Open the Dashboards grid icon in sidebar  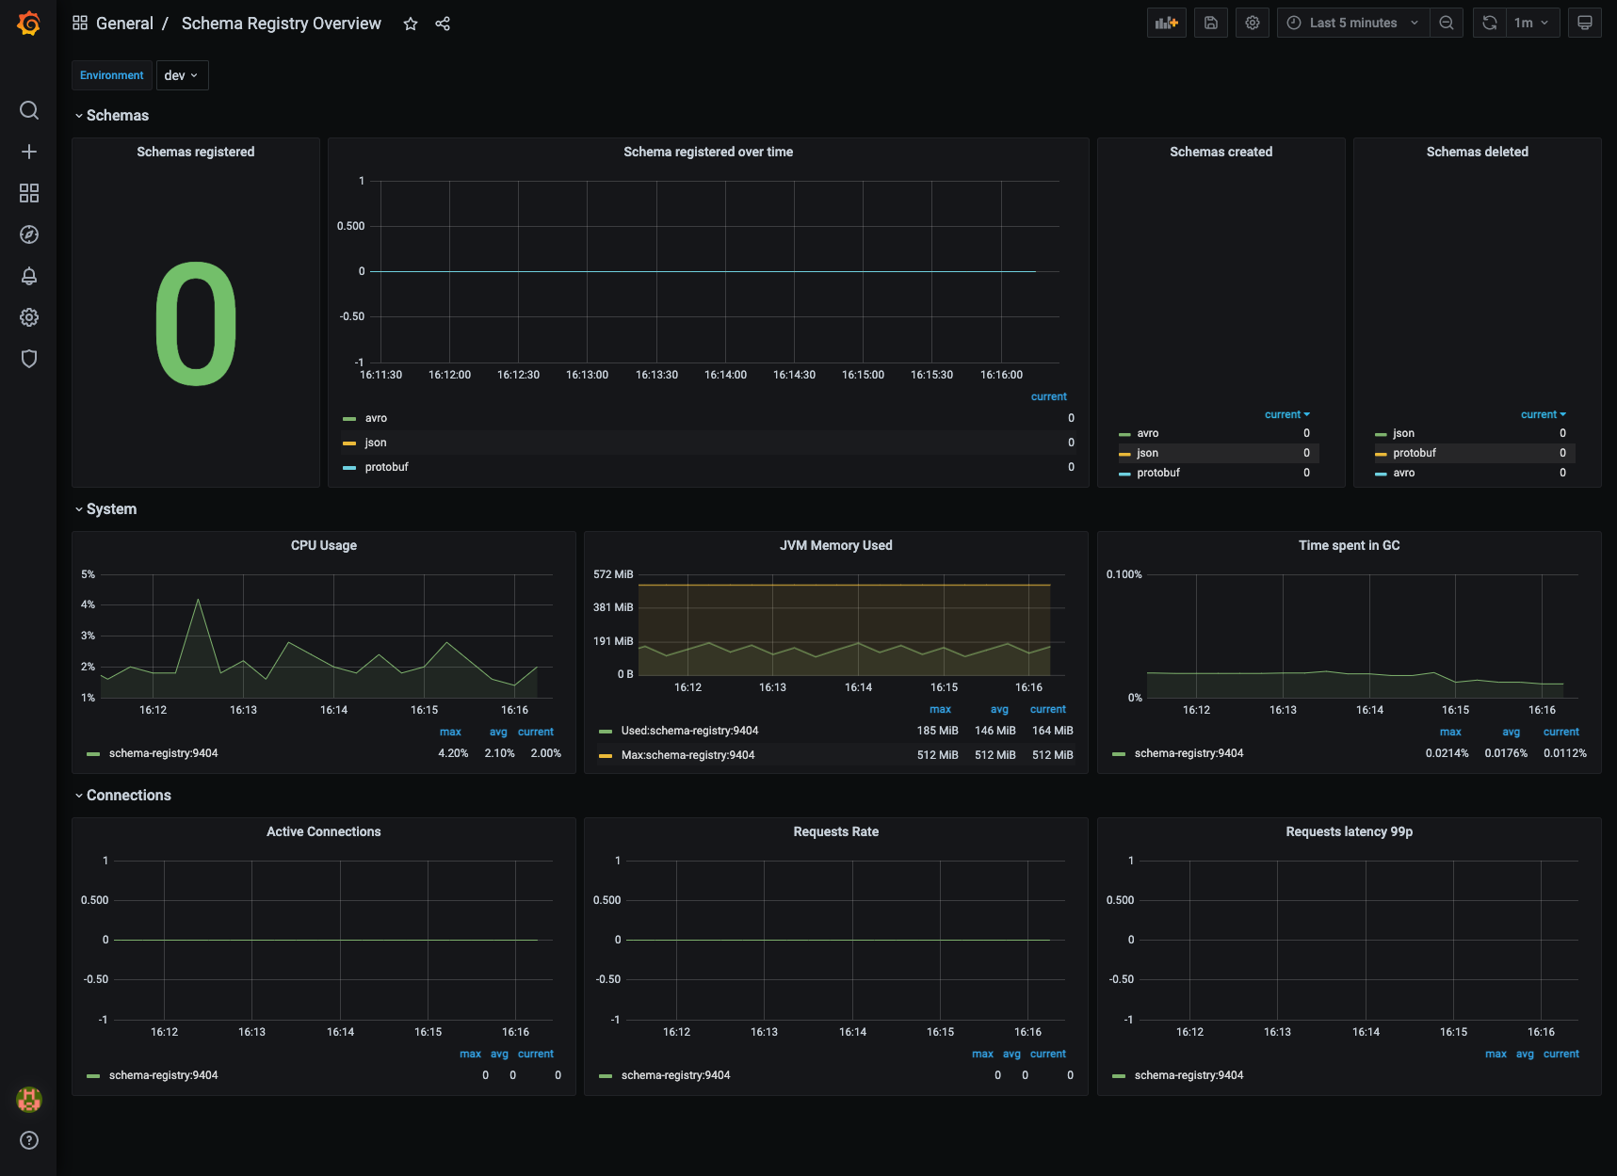click(29, 193)
